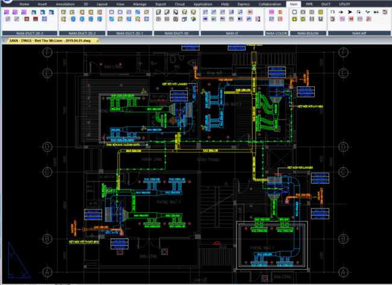
Task: Click the document tab left scroll arrow
Action: tap(4, 40)
